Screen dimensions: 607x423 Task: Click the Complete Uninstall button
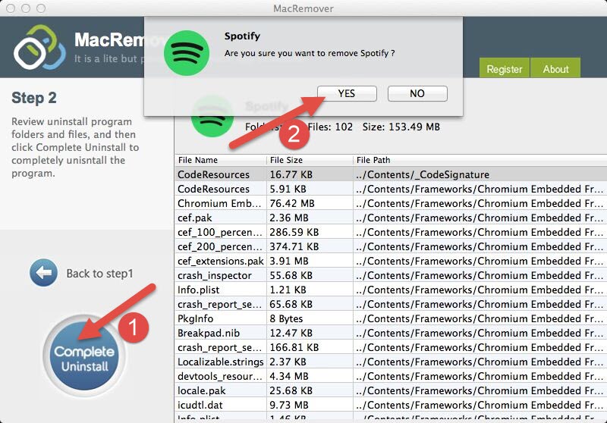[84, 356]
